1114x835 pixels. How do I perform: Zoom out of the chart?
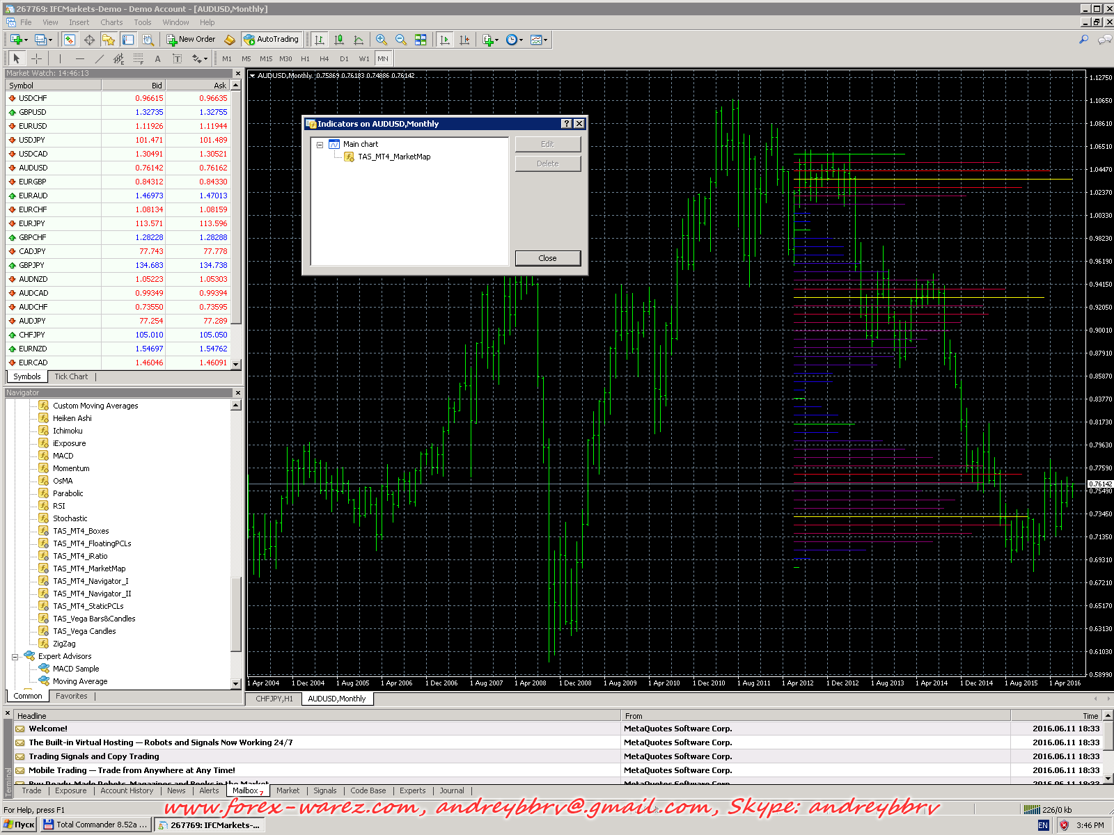[x=401, y=40]
